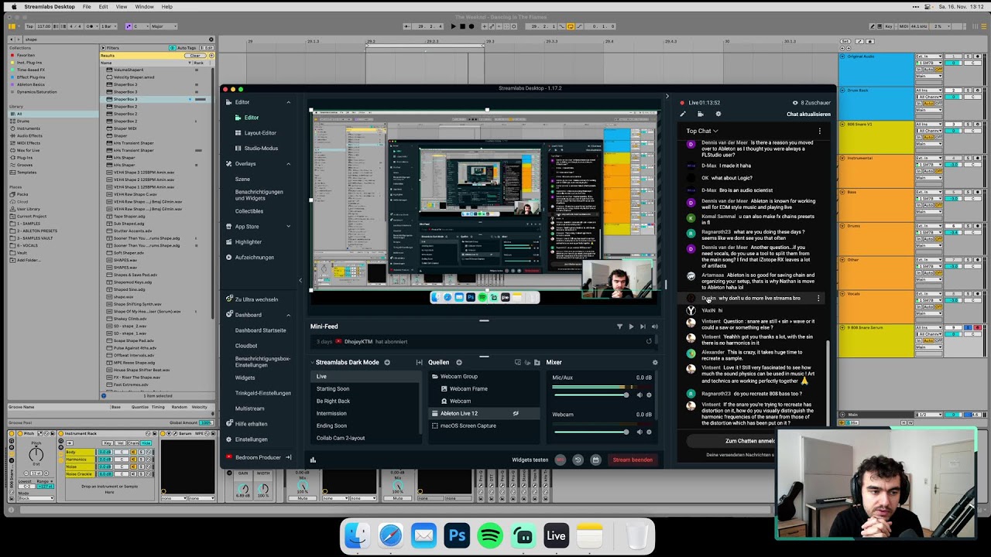Open Layout-Editor in the Streamlabs sidebar

260,133
